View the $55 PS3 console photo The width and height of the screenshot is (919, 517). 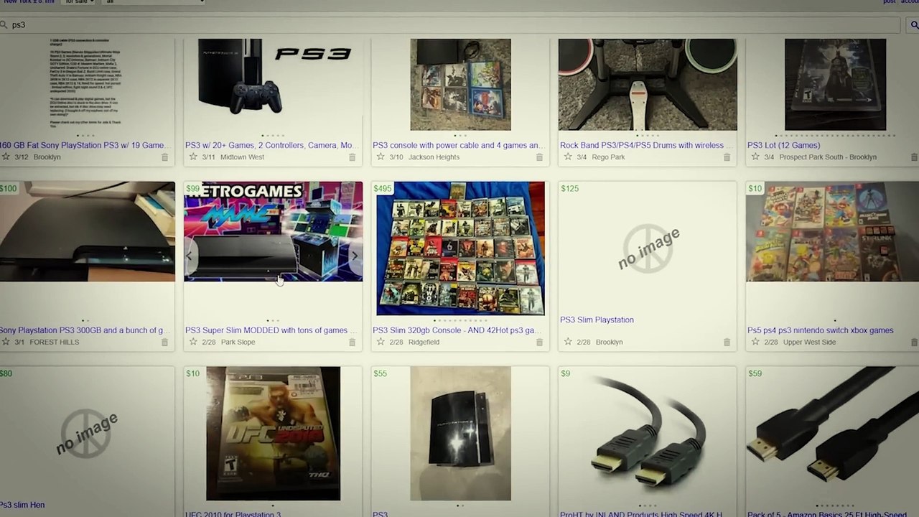click(x=460, y=434)
